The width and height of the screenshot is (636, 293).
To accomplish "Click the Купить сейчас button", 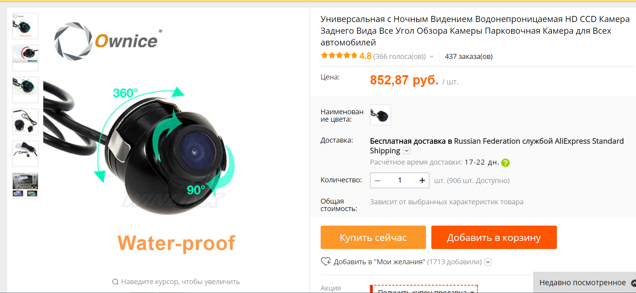I will point(373,237).
